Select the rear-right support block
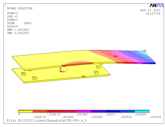165x127 pixels. click(98, 67)
